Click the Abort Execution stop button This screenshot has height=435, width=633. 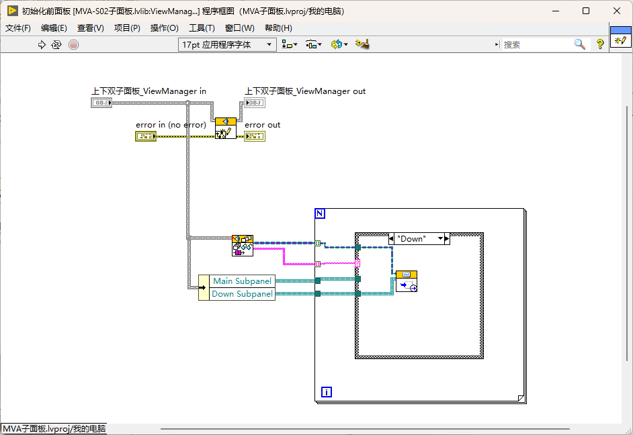tap(73, 45)
